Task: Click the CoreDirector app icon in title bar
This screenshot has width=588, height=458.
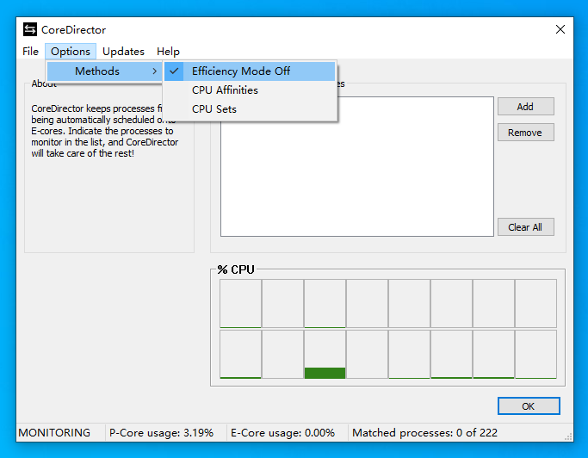Action: pyautogui.click(x=30, y=29)
